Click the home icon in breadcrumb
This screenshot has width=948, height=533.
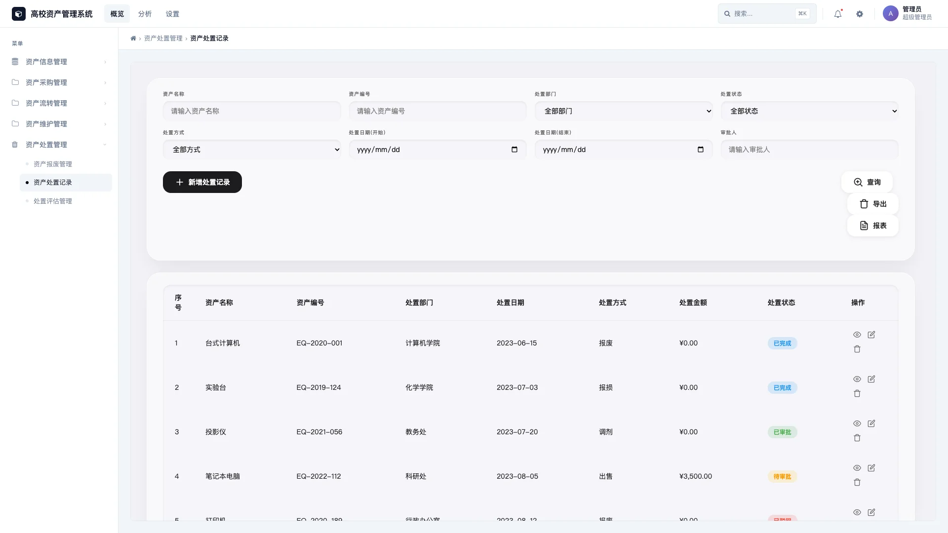pos(133,38)
